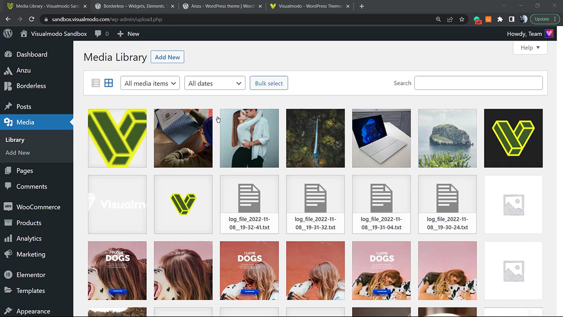The width and height of the screenshot is (563, 317).
Task: Open the All dates dropdown
Action: [x=215, y=83]
